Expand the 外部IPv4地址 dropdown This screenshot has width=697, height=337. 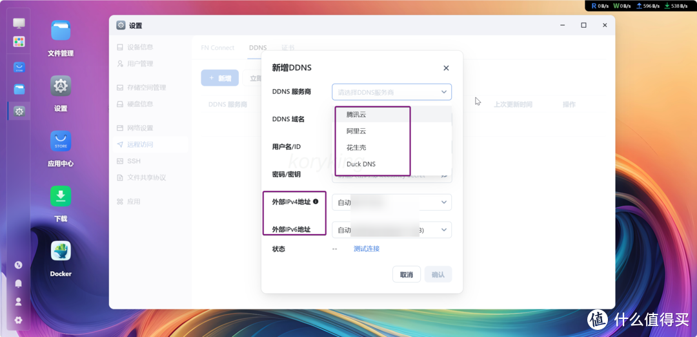tap(392, 202)
